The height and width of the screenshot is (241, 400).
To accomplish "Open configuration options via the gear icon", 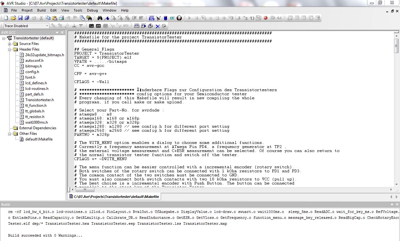I will coord(164,26).
